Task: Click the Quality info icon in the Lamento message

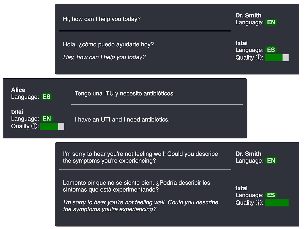Action: pyautogui.click(x=259, y=203)
